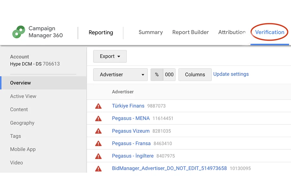Click advertiser ID 10130095
Viewport: 291px width, 194px height.
tap(240, 168)
